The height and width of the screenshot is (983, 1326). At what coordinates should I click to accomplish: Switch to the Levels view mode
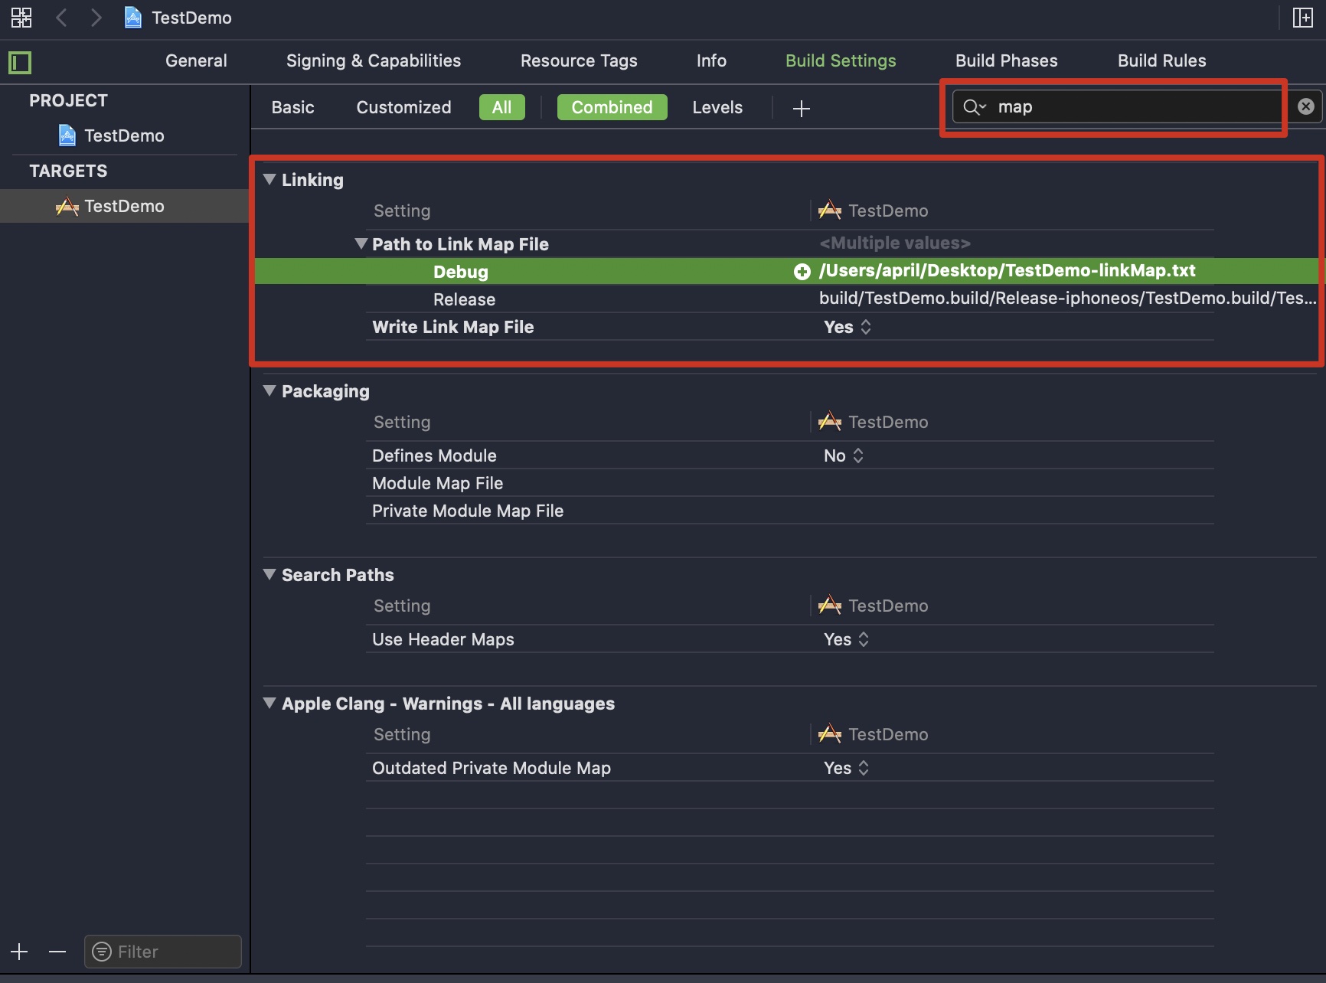717,107
